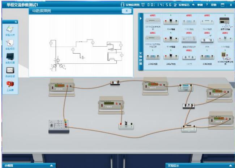The height and width of the screenshot is (168, 235).
Task: Close the 电路原理图 schematic window
Action: coord(126,11)
